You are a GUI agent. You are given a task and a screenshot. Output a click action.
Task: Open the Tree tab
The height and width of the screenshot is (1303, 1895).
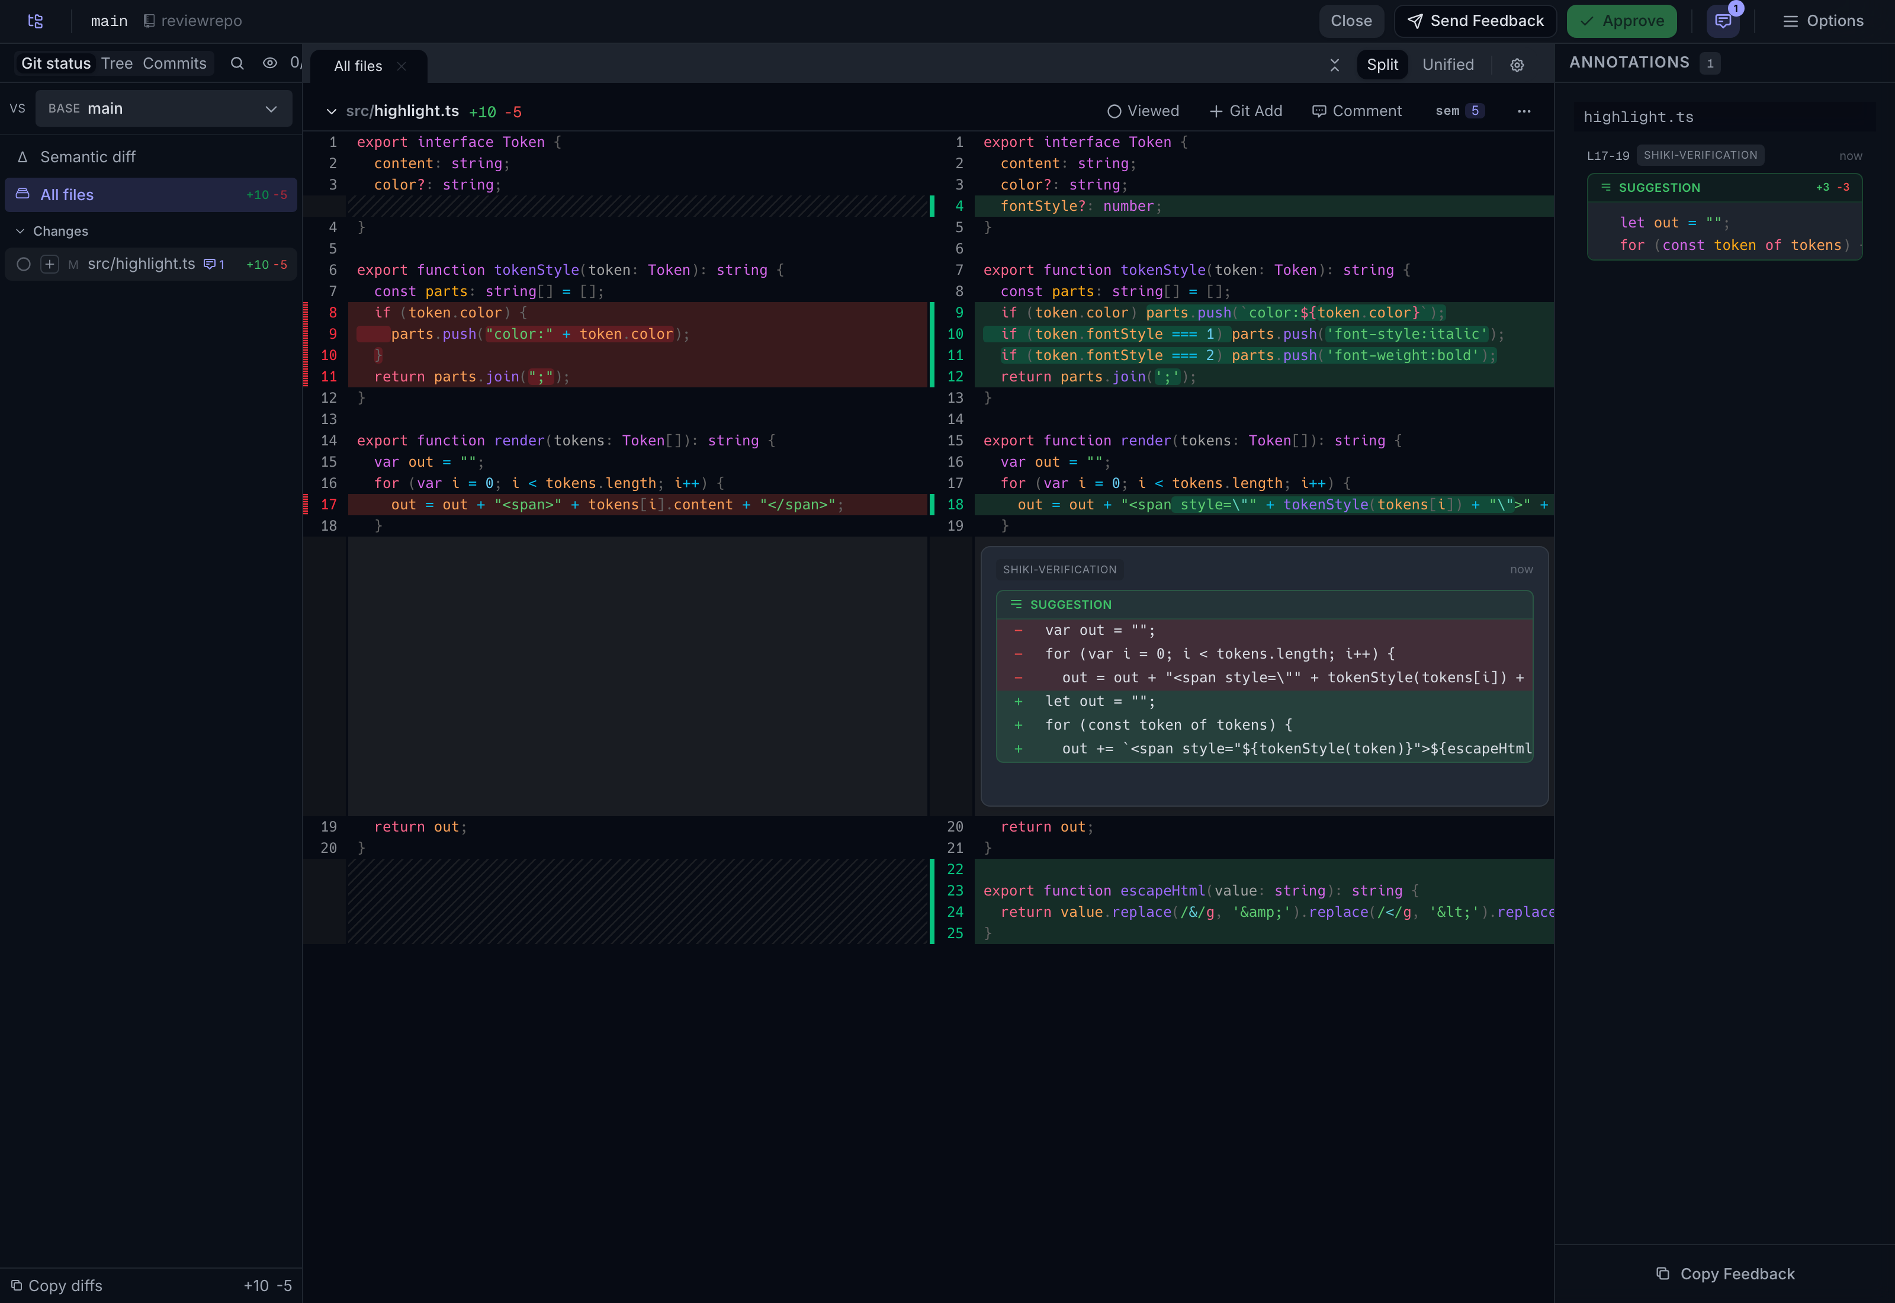(117, 64)
